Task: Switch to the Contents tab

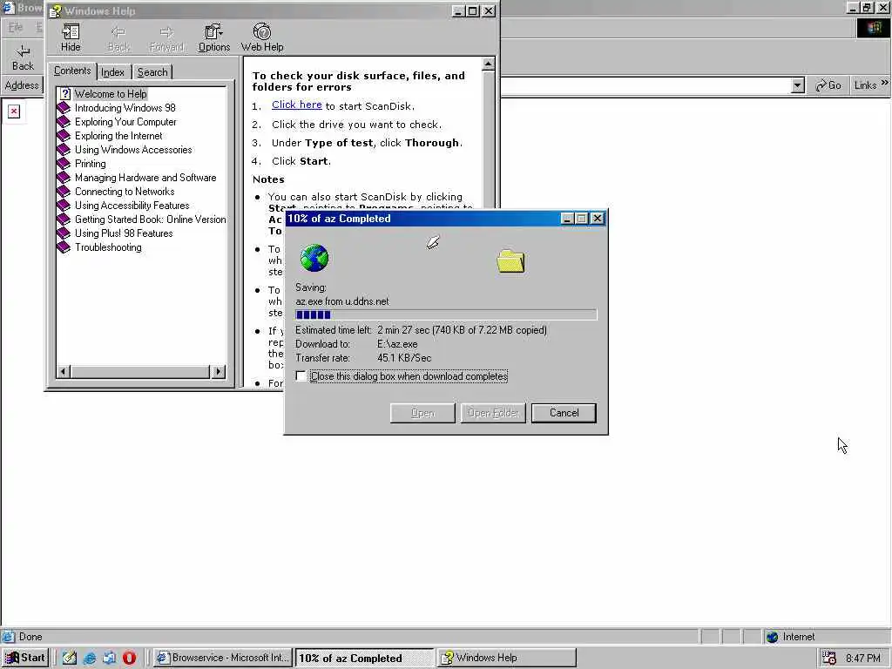Action: click(72, 71)
